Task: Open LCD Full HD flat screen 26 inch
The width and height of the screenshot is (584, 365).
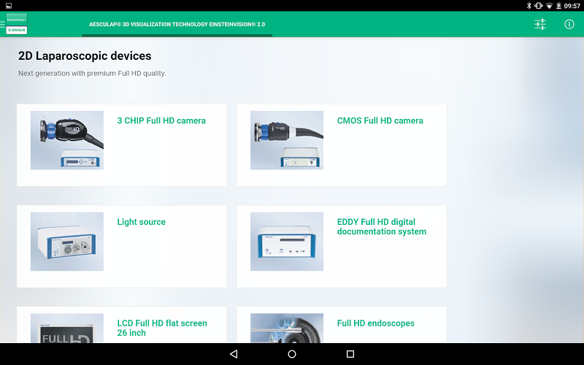Action: pos(162,328)
